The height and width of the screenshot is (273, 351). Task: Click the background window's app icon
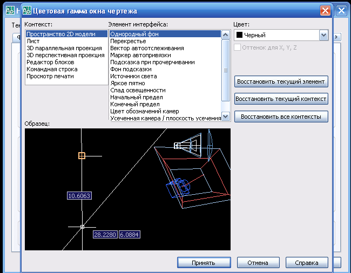10,10
